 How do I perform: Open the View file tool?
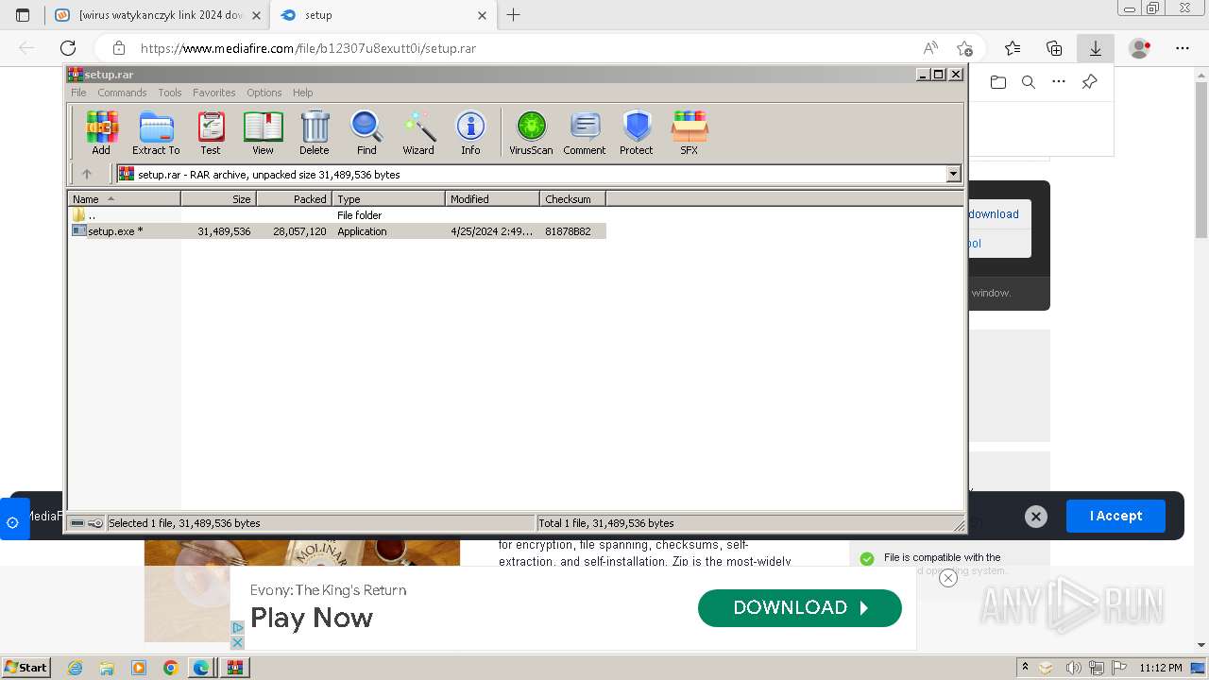coord(263,132)
